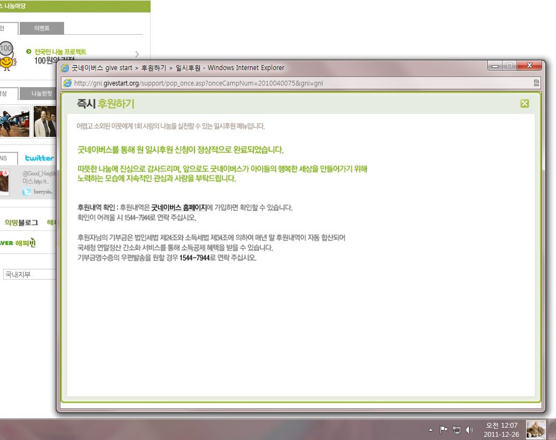
Task: Click the green line ending '정상적으로 완료되었습니다.'
Action: [x=181, y=150]
